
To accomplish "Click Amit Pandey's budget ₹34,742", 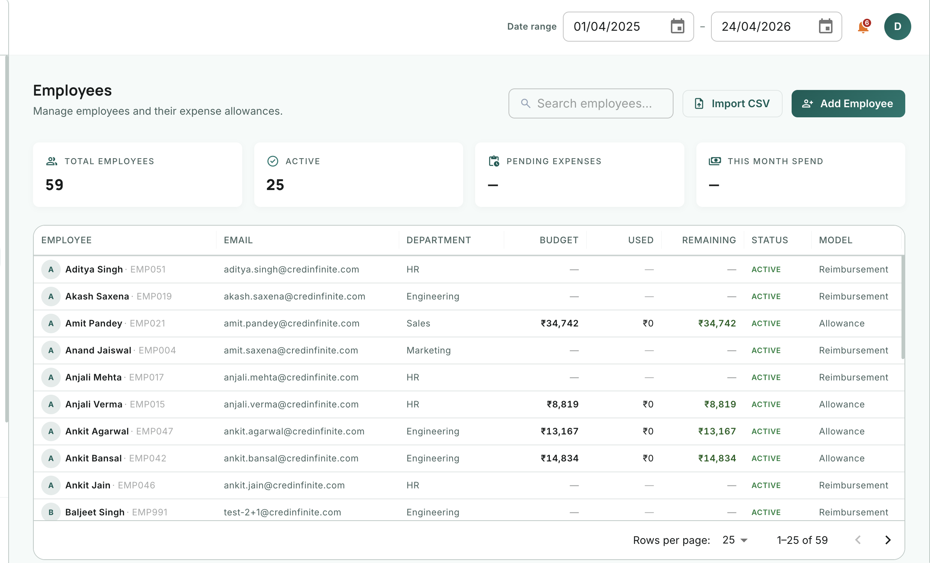I will point(559,323).
